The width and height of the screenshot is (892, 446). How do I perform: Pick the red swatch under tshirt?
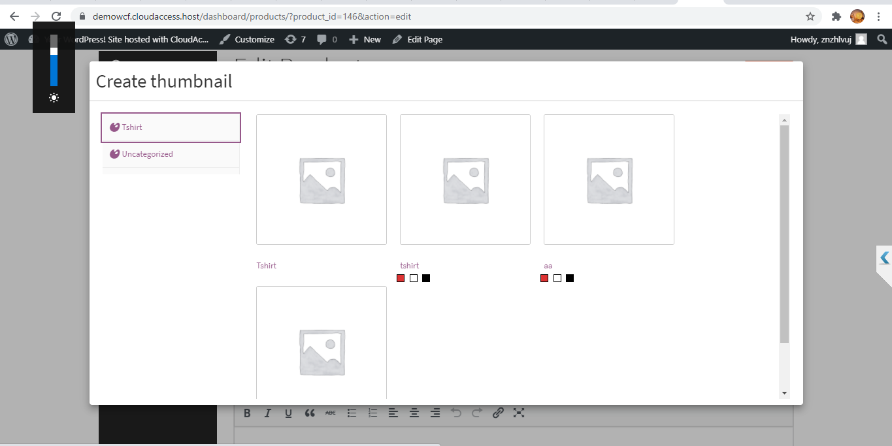(x=401, y=278)
